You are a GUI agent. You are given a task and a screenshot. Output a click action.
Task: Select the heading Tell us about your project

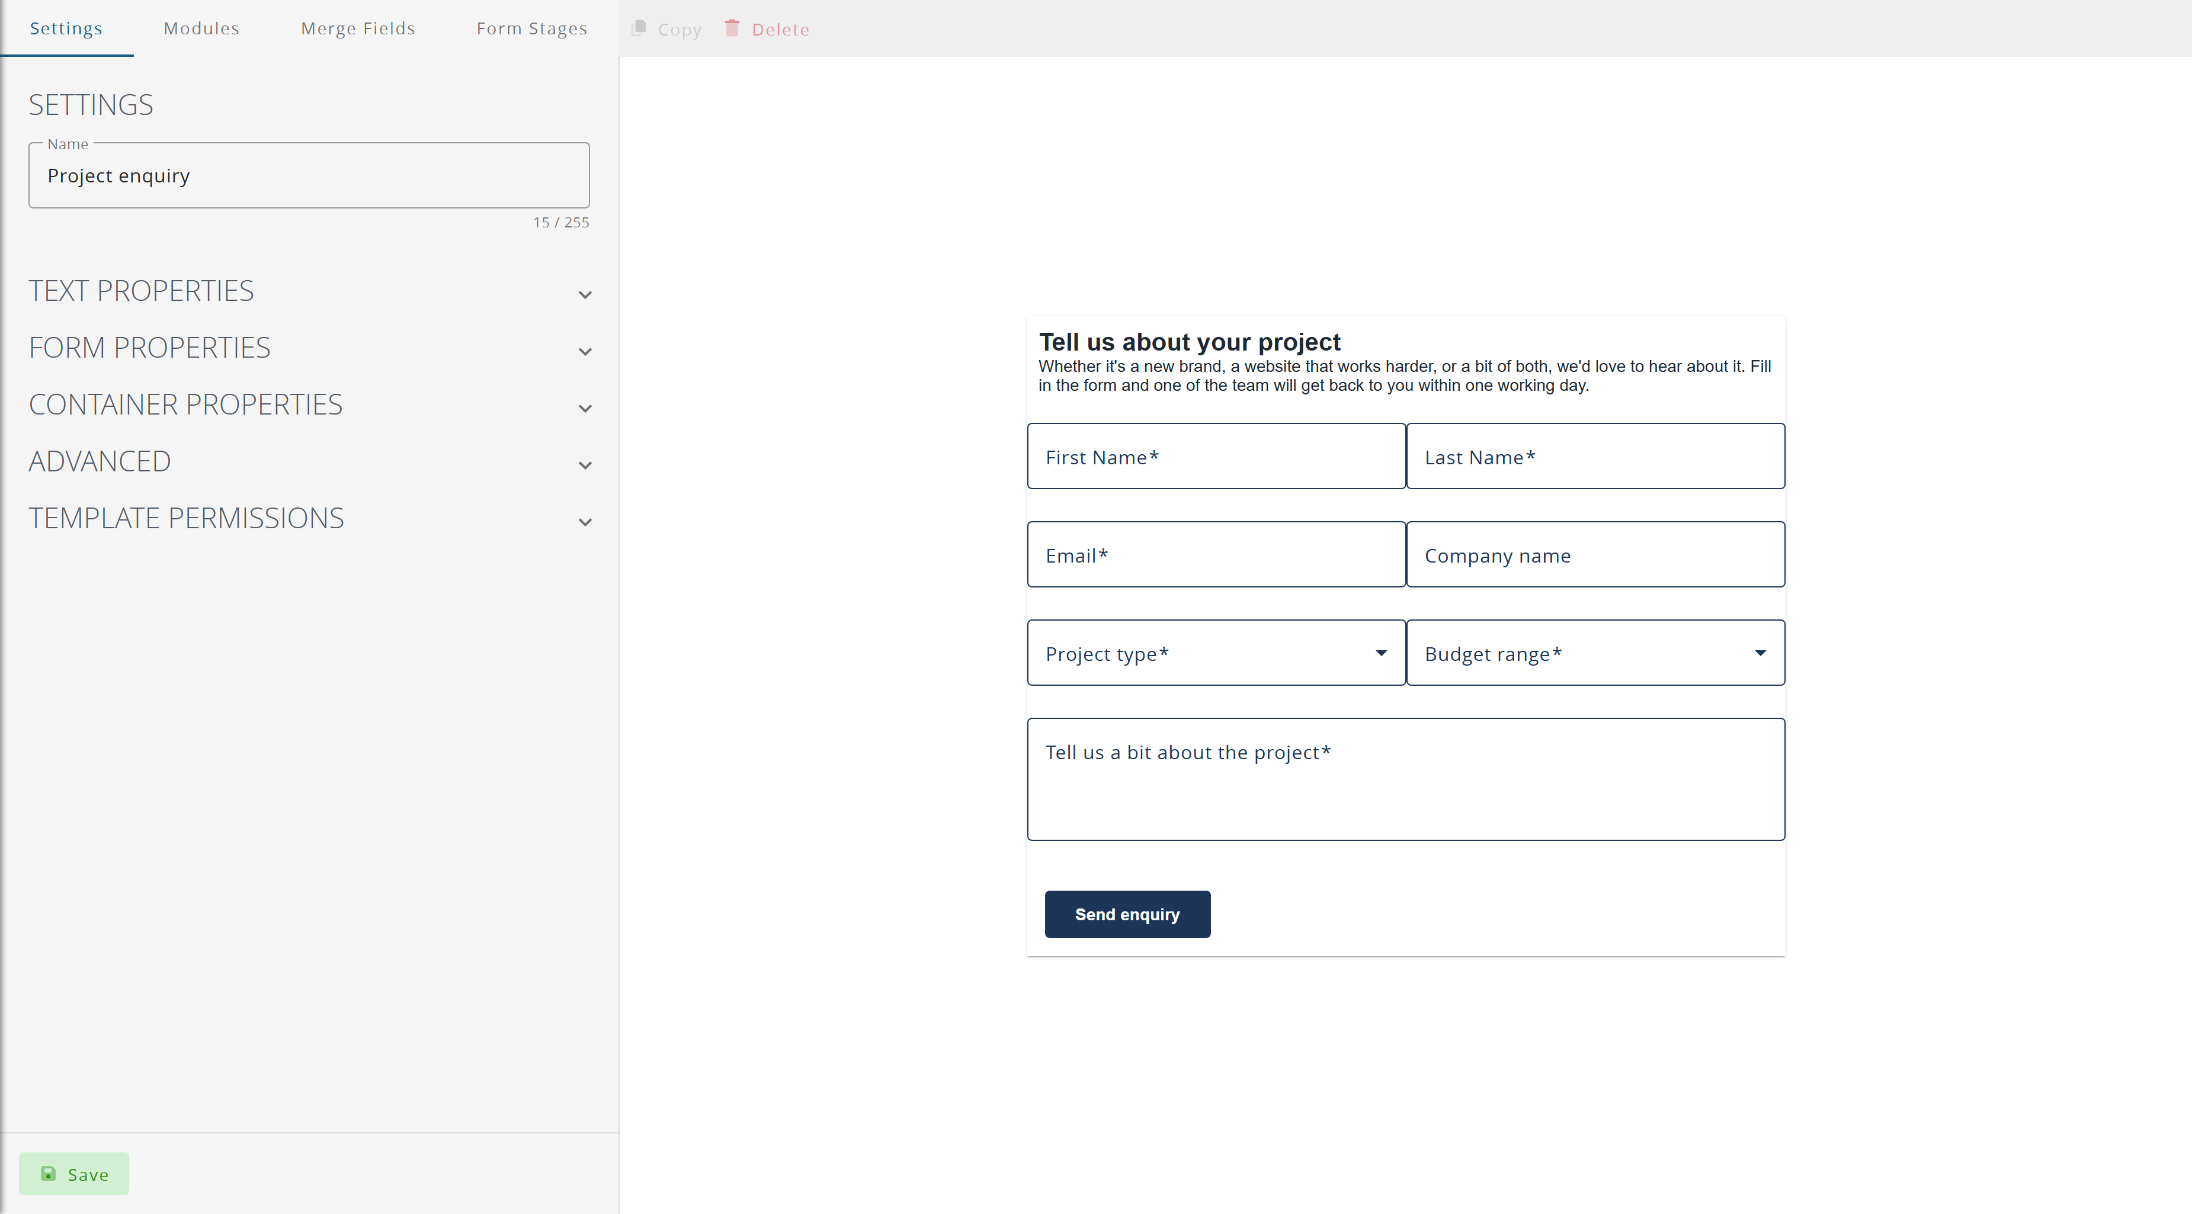tap(1190, 342)
